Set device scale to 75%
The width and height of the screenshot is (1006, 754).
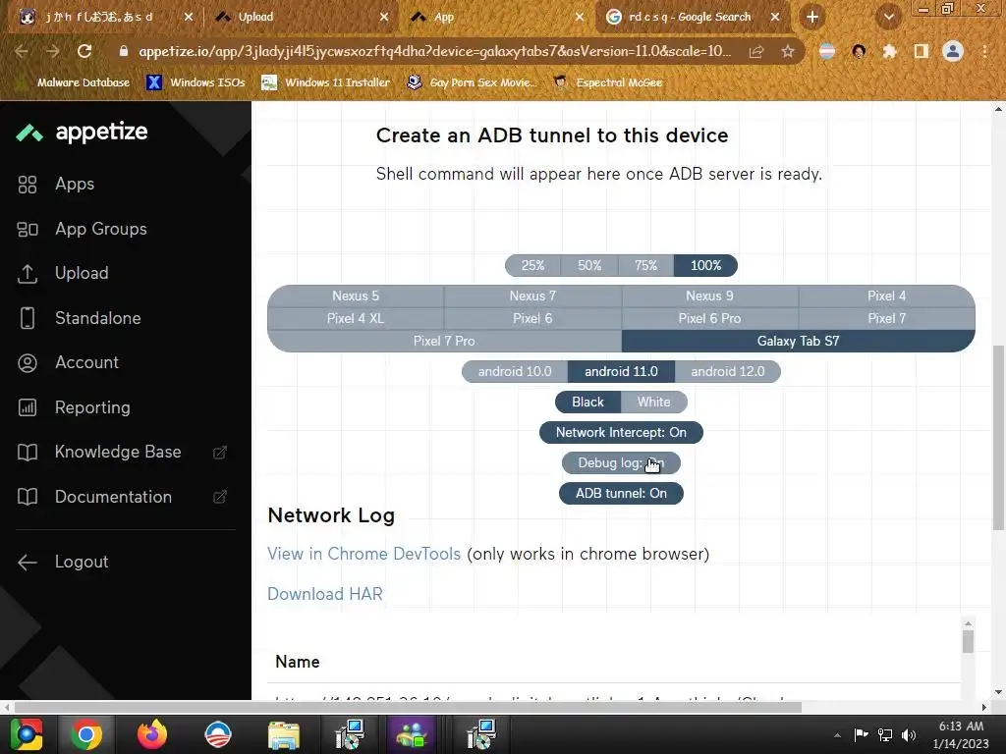tap(645, 265)
